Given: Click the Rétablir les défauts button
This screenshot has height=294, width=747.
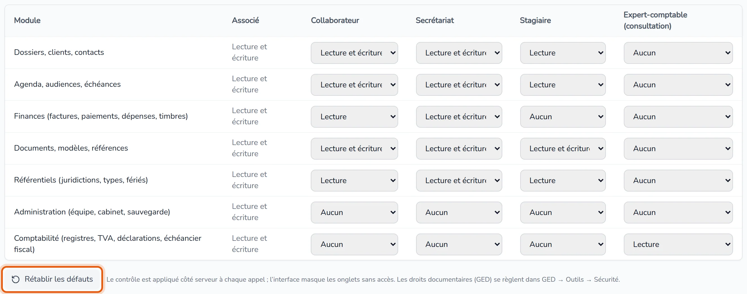Looking at the screenshot, I should coord(52,279).
